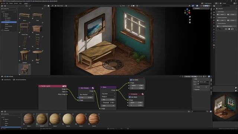Select the Picture Frames catalog

(9, 26)
